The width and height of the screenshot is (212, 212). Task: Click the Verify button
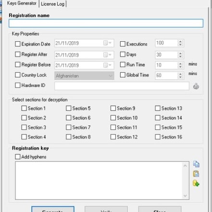coord(106,209)
